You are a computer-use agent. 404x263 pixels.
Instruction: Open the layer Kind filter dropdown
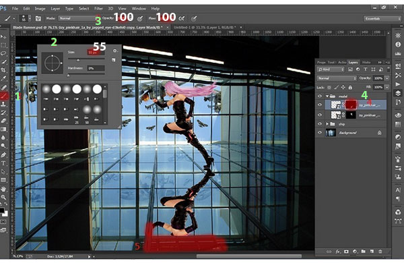click(331, 69)
